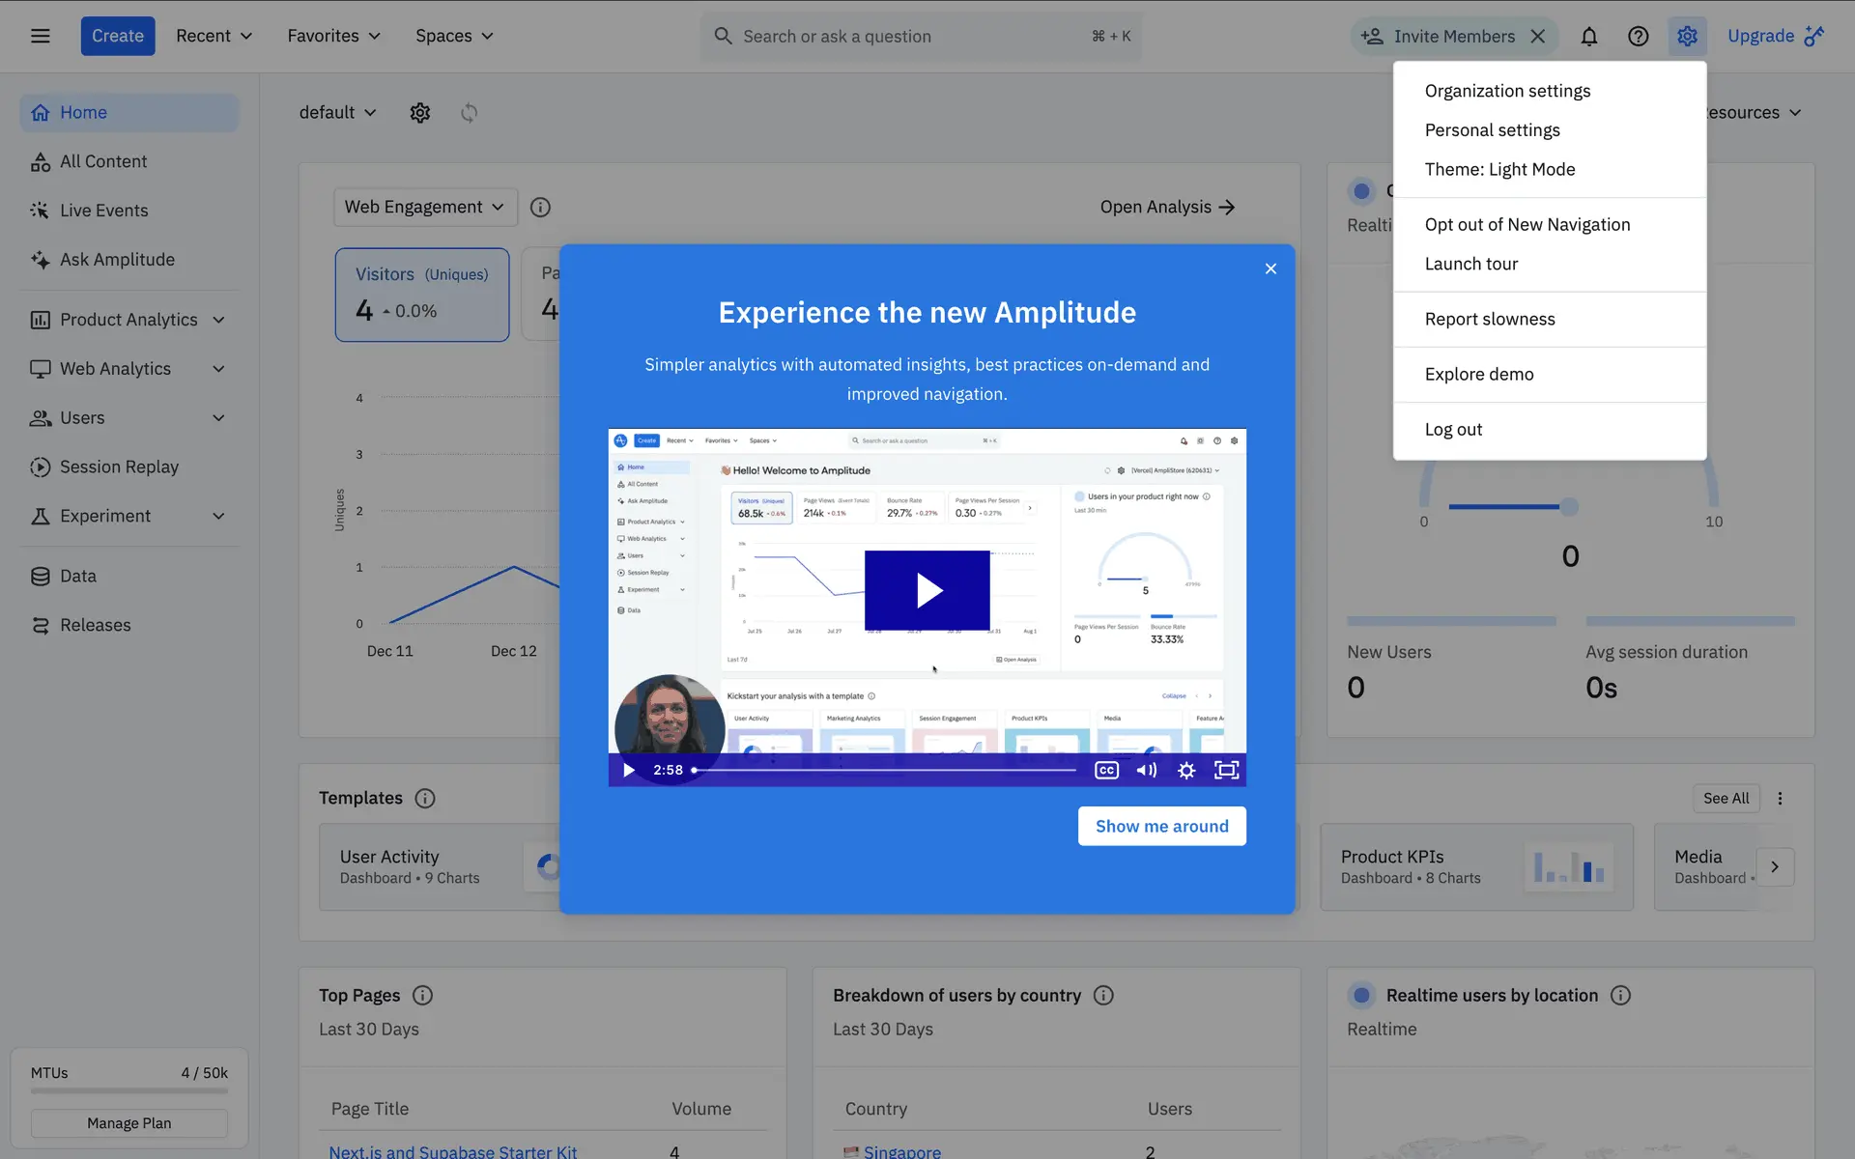The image size is (1855, 1159).
Task: Click the Manage Plan button
Action: [x=128, y=1123]
